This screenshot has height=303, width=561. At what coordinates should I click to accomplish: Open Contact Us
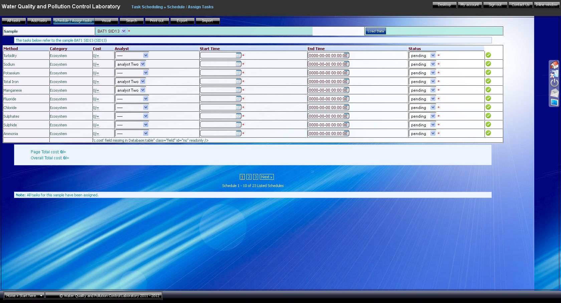(521, 5)
